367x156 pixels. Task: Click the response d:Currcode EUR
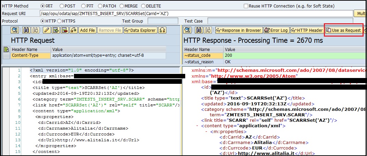258,148
